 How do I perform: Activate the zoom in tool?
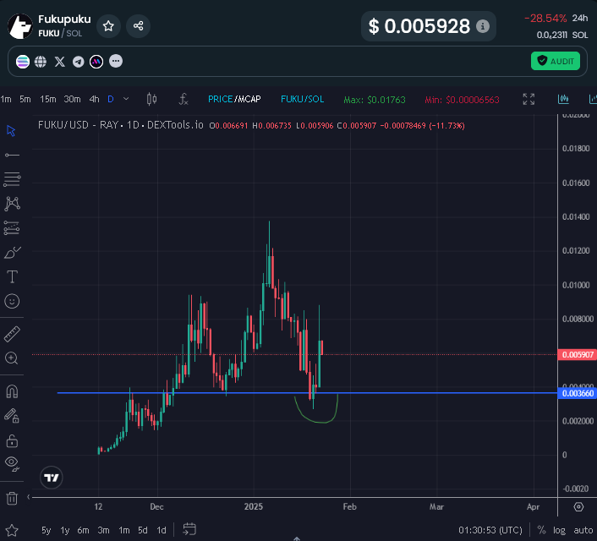(x=12, y=358)
